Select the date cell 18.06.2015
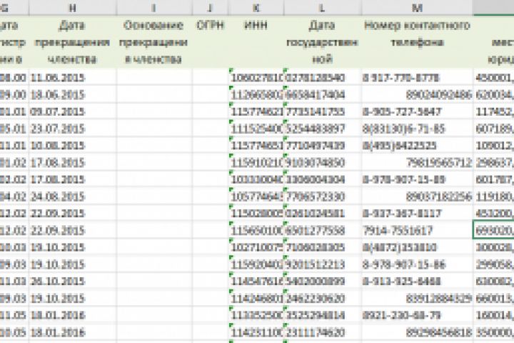The image size is (514, 343). pyautogui.click(x=72, y=95)
